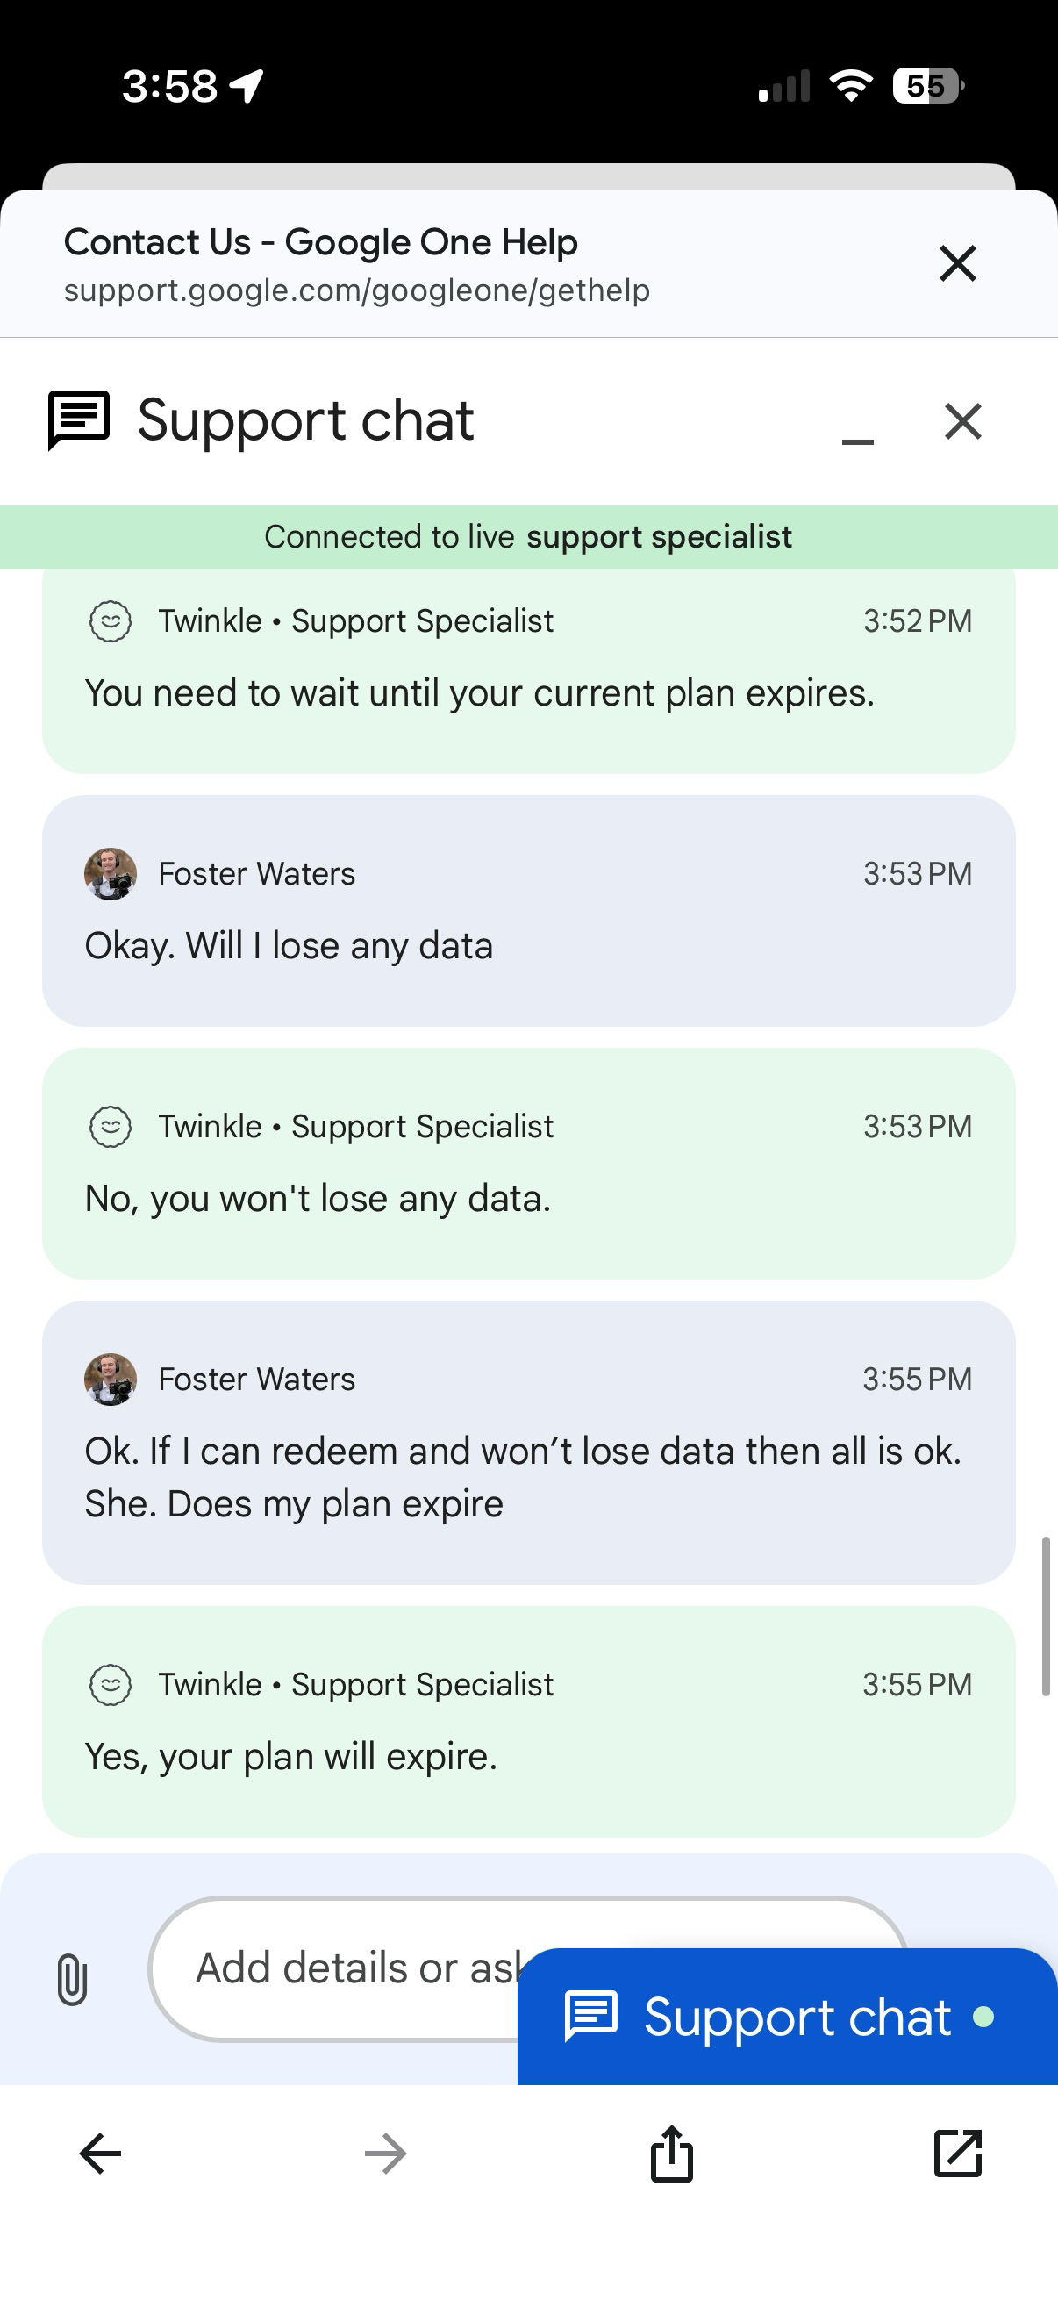Close the Google One Help browser sheet
Screen dimensions: 1058x2301
click(957, 263)
